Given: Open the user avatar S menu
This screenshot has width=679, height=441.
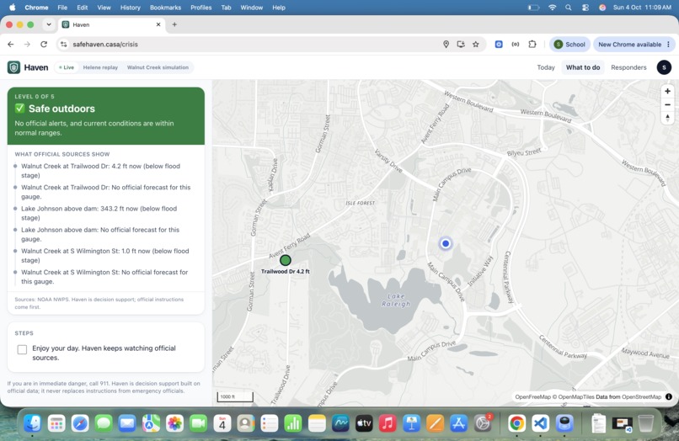Looking at the screenshot, I should (x=664, y=67).
